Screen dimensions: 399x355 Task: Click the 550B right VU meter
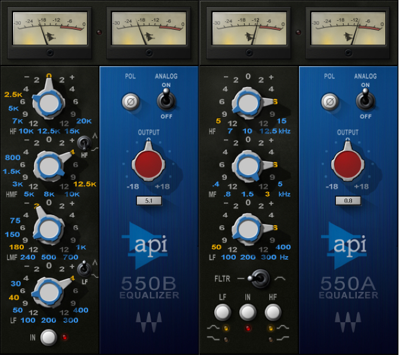coord(149,29)
